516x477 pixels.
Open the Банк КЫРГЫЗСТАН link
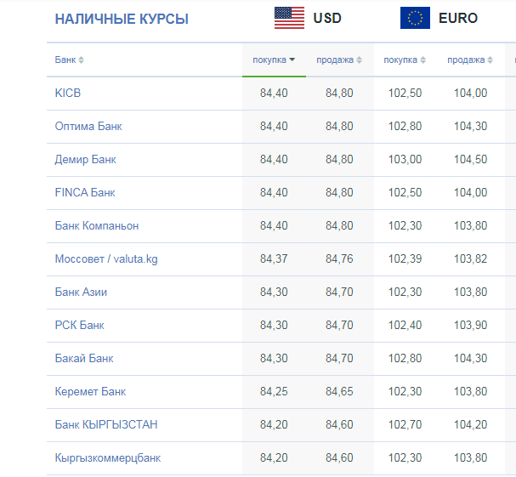(106, 424)
